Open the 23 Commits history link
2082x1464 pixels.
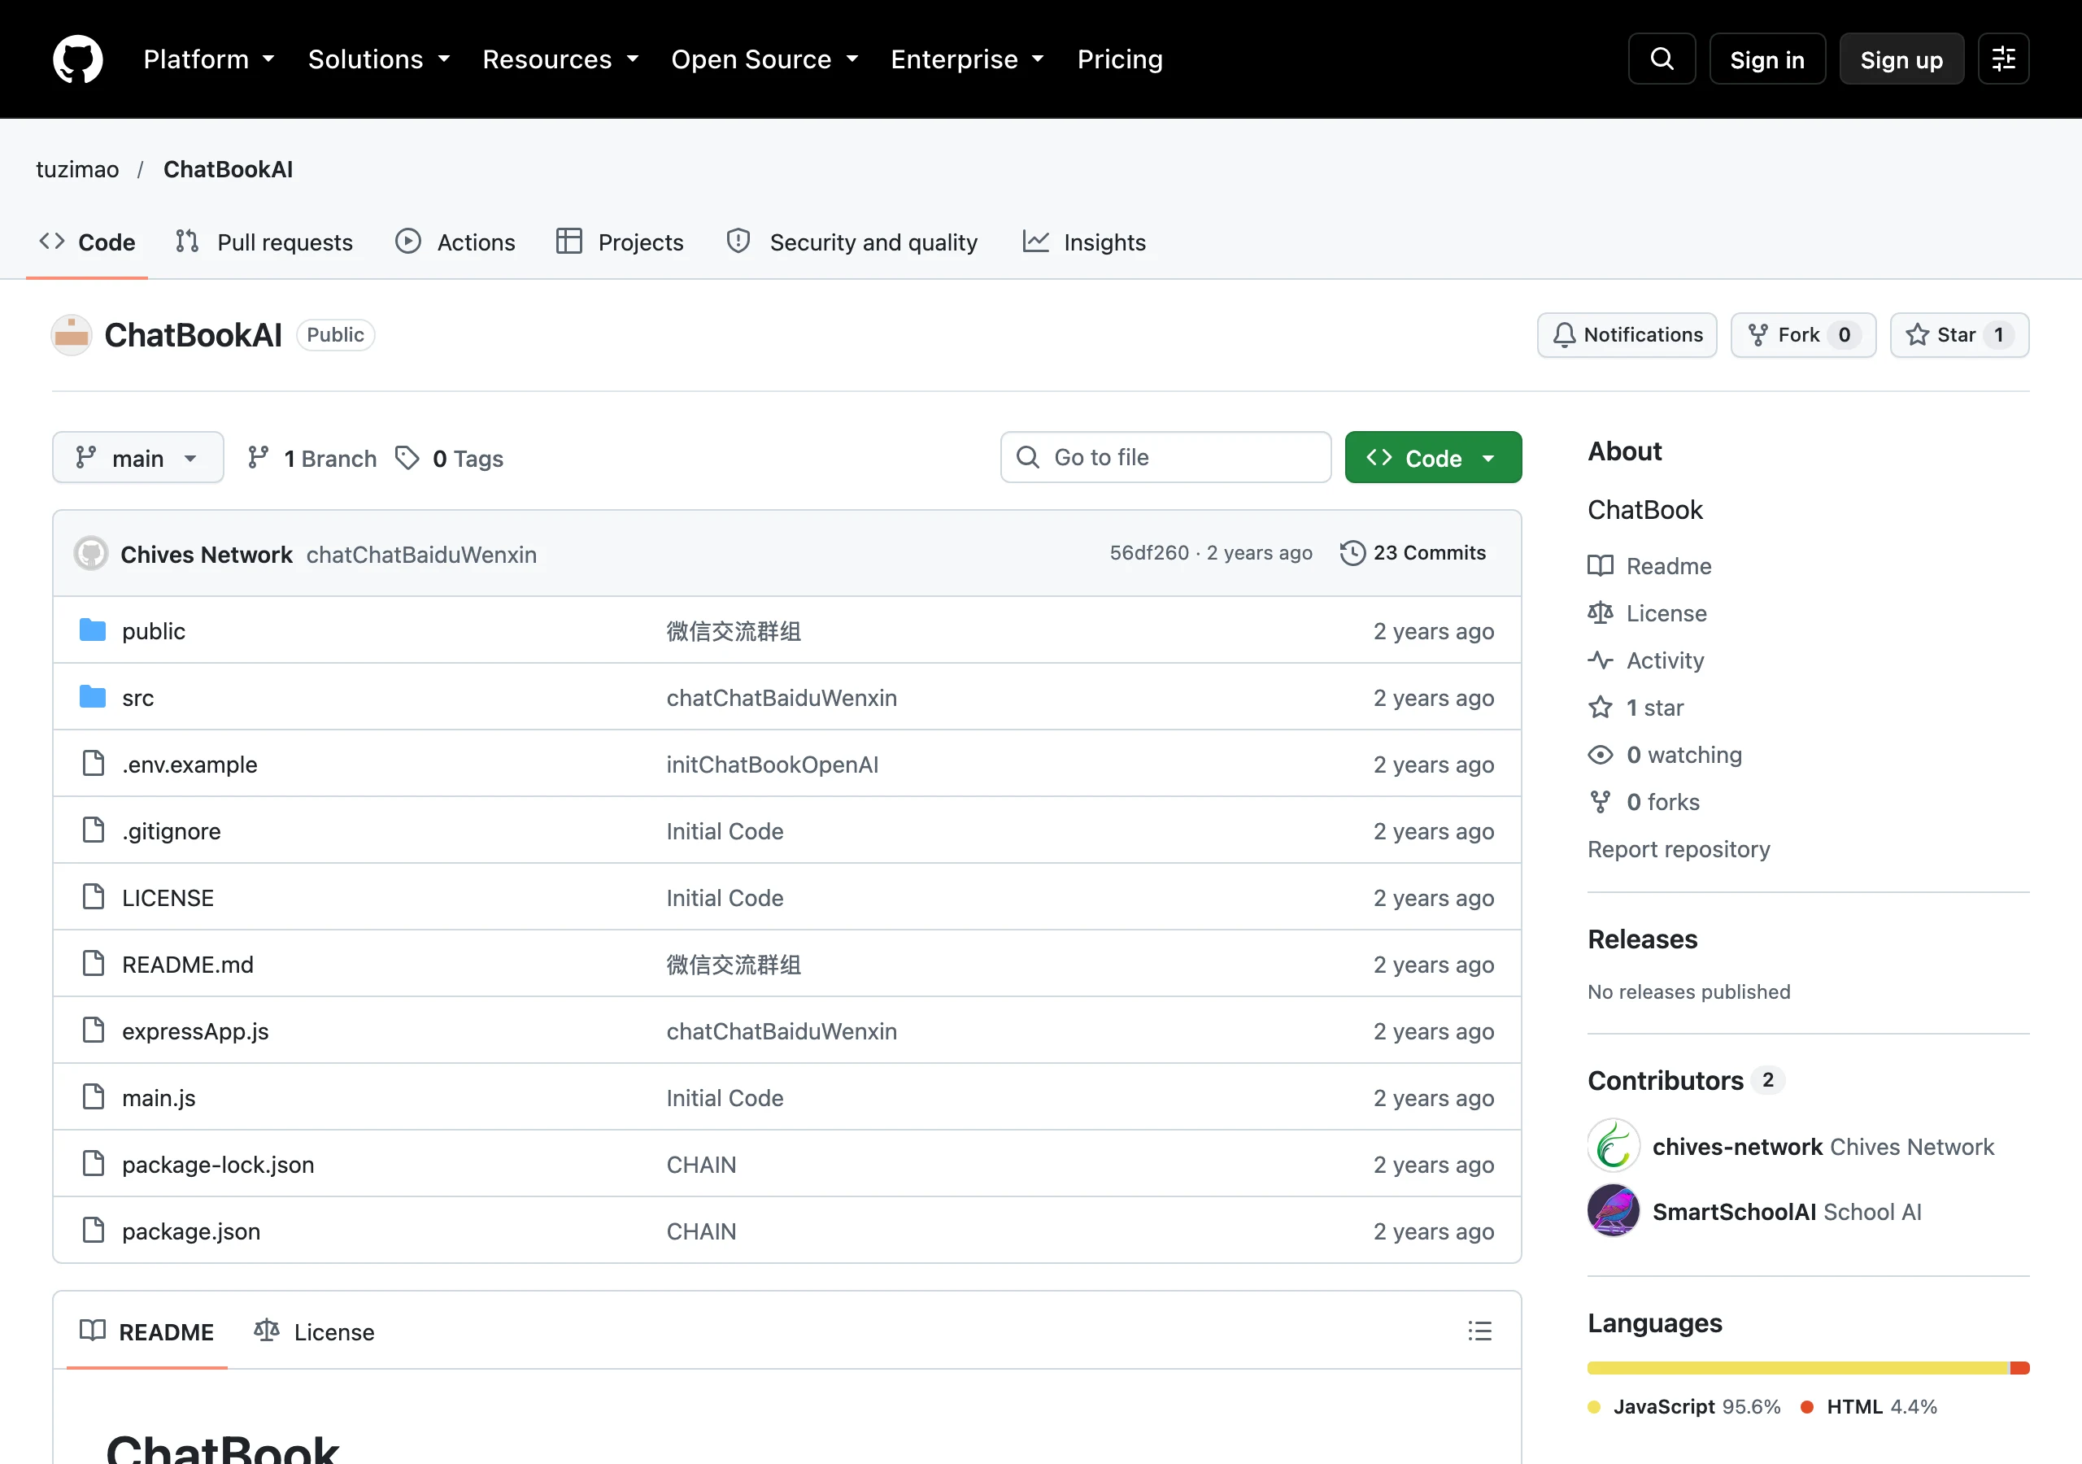[x=1413, y=552]
